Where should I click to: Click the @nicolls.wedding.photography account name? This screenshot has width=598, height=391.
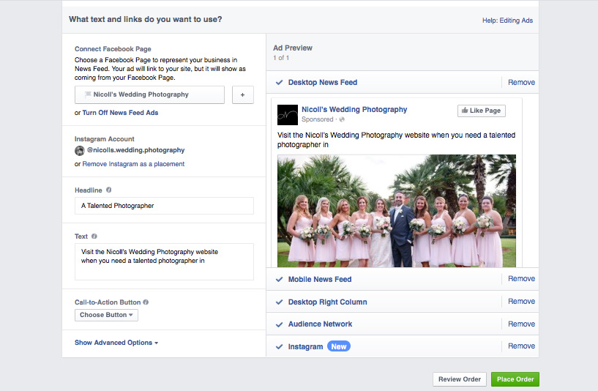click(x=135, y=150)
